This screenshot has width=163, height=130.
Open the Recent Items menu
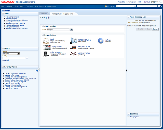[20, 6]
